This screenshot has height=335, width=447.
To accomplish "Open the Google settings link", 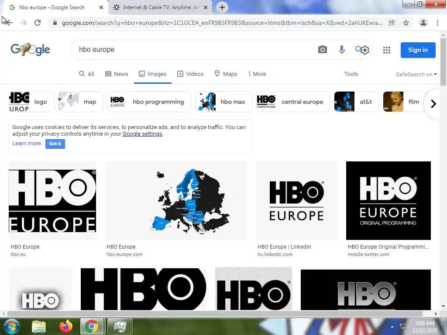I will click(x=142, y=134).
